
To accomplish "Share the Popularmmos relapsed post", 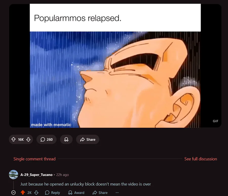I will [x=88, y=139].
